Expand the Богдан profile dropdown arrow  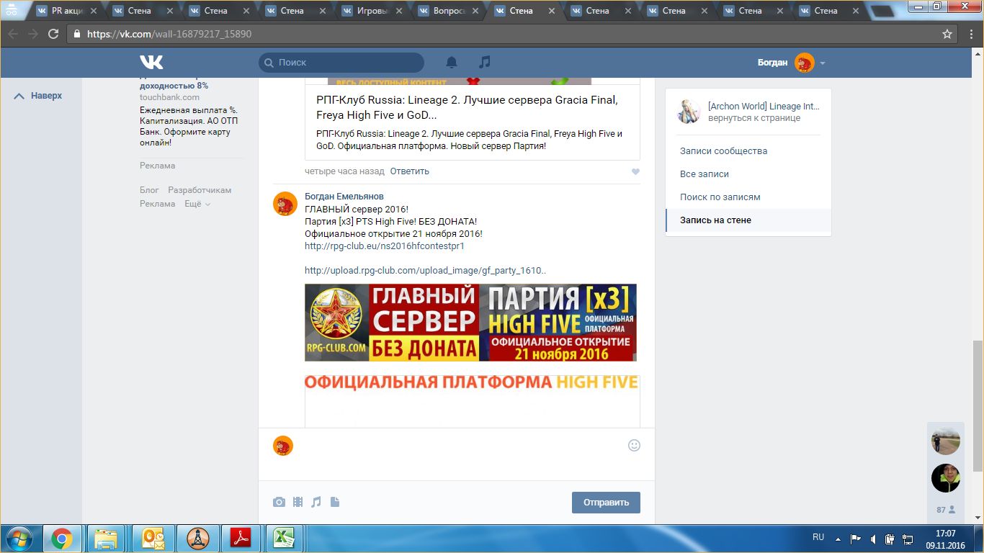(823, 63)
